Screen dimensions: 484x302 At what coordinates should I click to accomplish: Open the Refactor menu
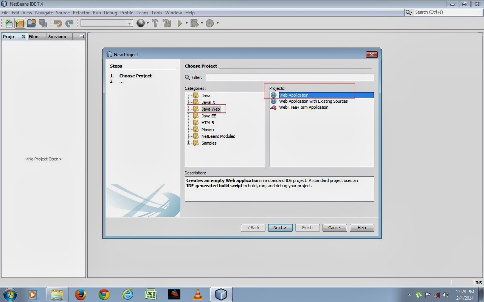click(x=81, y=12)
